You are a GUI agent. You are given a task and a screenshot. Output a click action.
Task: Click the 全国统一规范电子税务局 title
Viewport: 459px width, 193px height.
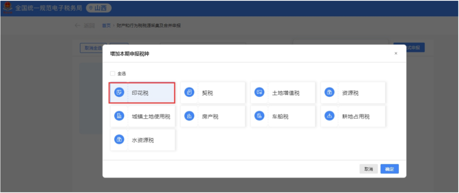(x=48, y=8)
